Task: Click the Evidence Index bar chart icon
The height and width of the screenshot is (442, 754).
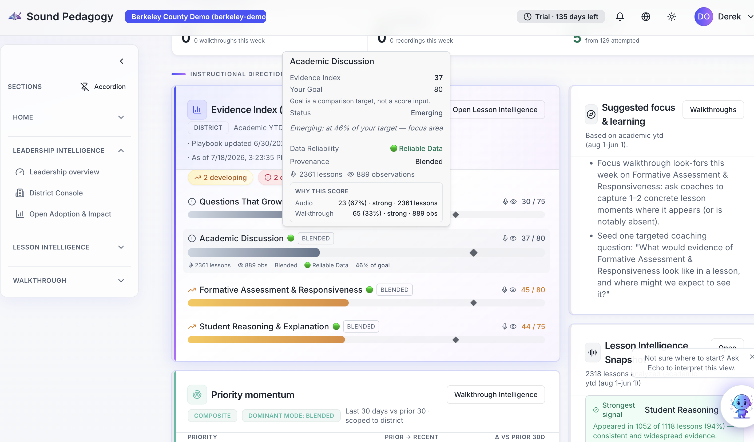Action: coord(197,110)
